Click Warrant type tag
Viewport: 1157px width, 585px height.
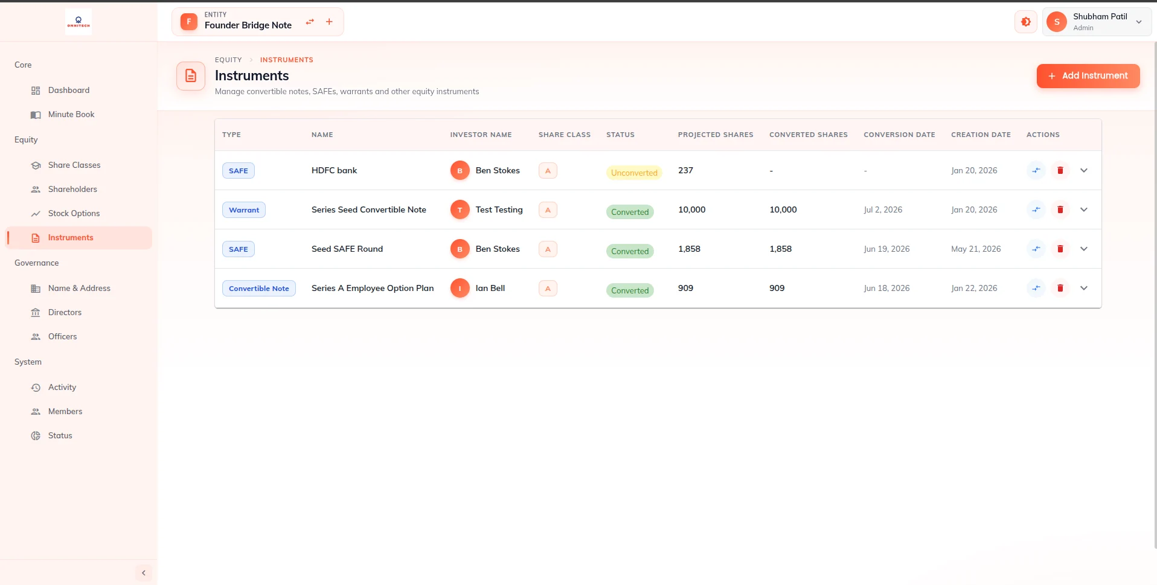pyautogui.click(x=244, y=210)
